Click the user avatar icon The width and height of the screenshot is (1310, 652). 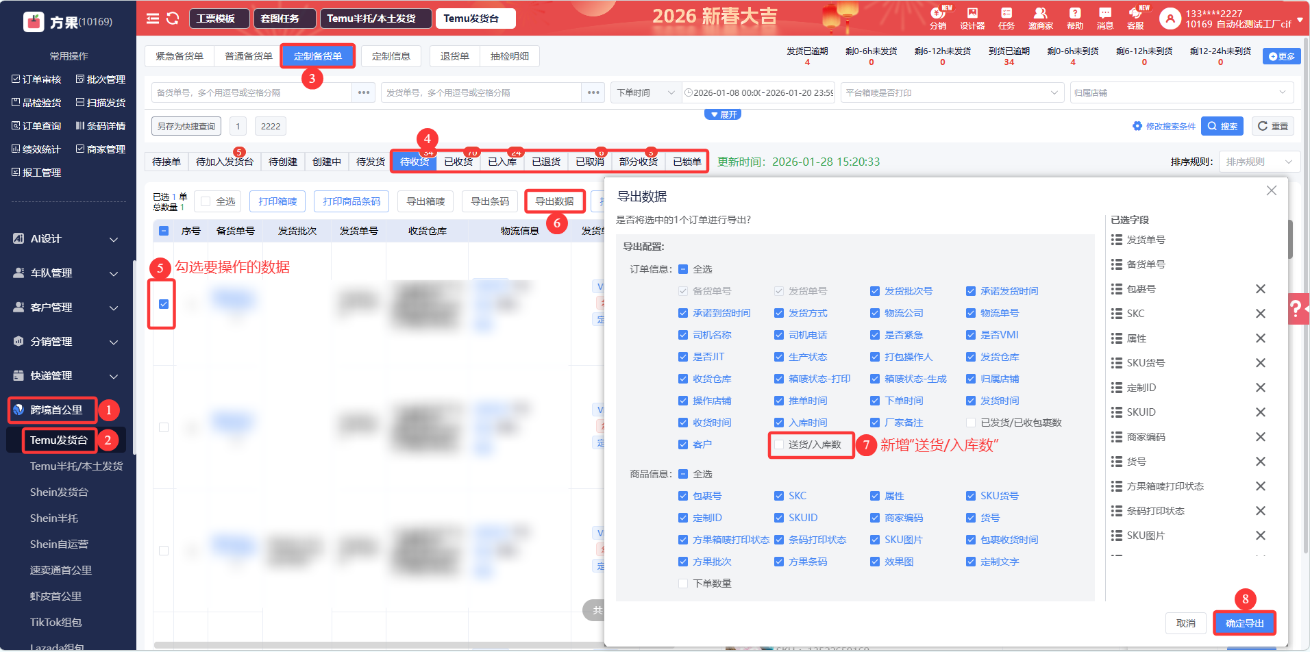[1170, 18]
